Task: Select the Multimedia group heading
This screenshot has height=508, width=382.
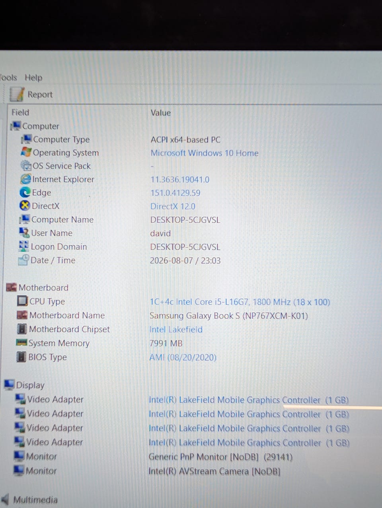Action: coord(35,500)
